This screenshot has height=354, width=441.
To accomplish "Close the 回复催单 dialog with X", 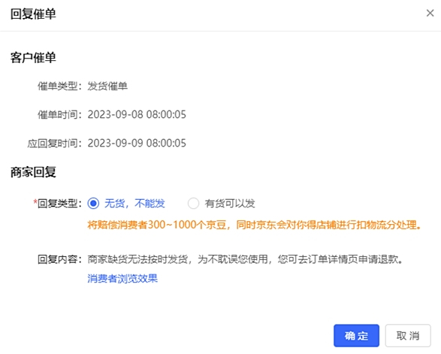I will pos(430,13).
